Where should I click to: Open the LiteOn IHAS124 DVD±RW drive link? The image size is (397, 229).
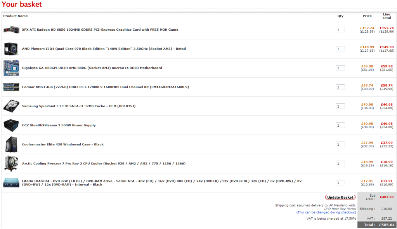pyautogui.click(x=161, y=183)
